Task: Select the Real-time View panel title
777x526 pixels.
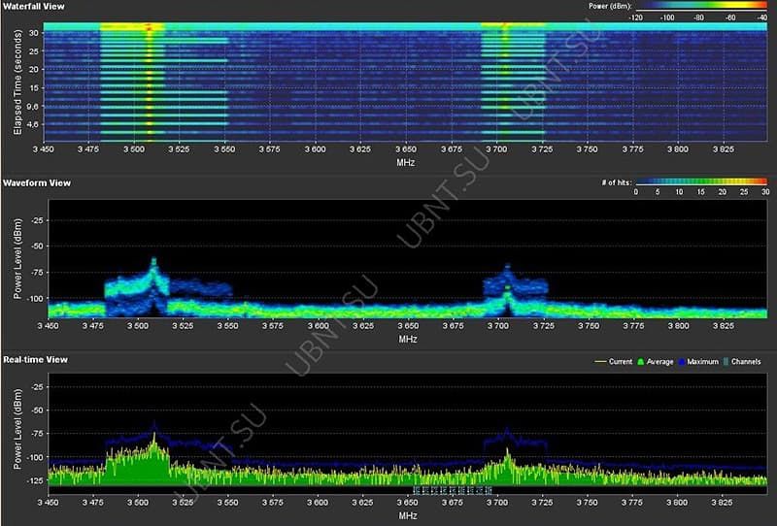Action: pyautogui.click(x=35, y=358)
